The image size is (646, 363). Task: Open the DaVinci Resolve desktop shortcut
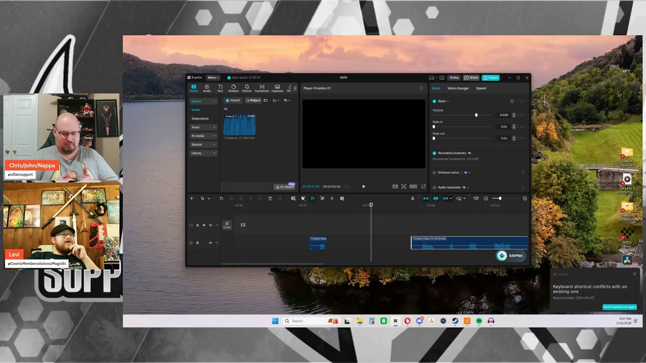627,260
